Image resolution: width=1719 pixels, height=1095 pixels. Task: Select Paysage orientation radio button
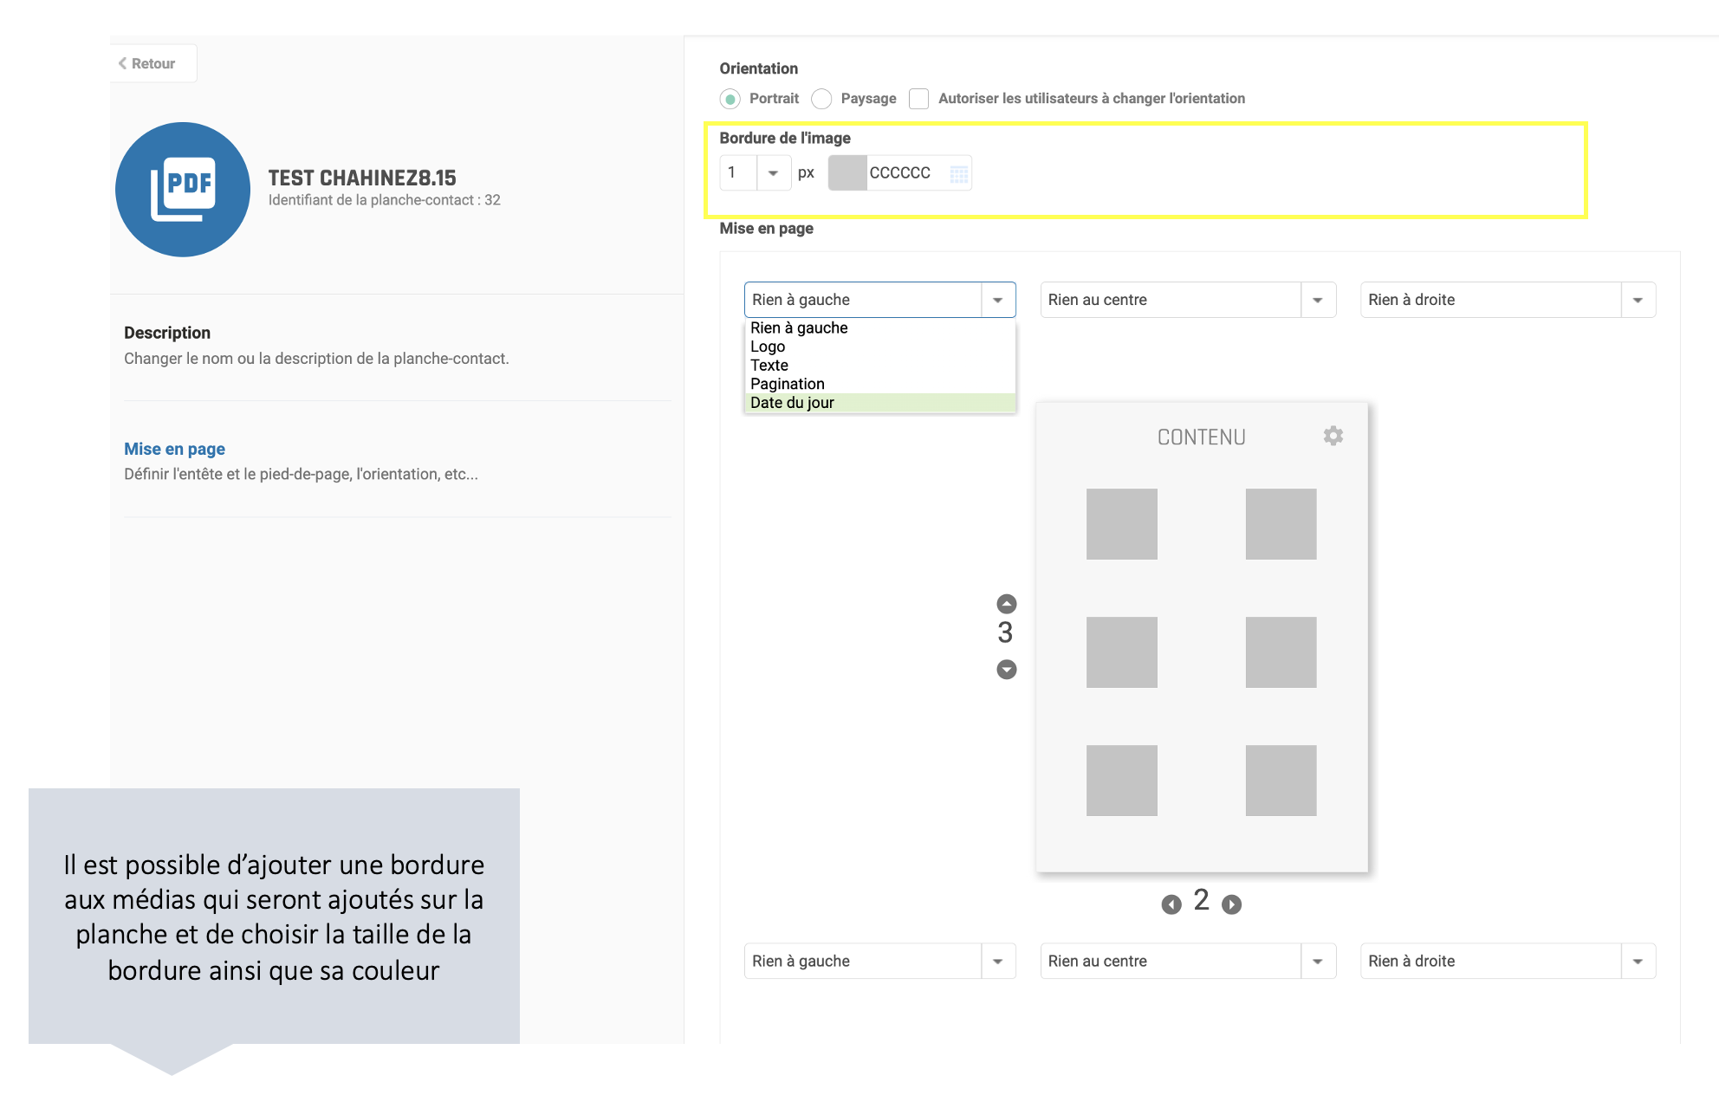pos(821,99)
